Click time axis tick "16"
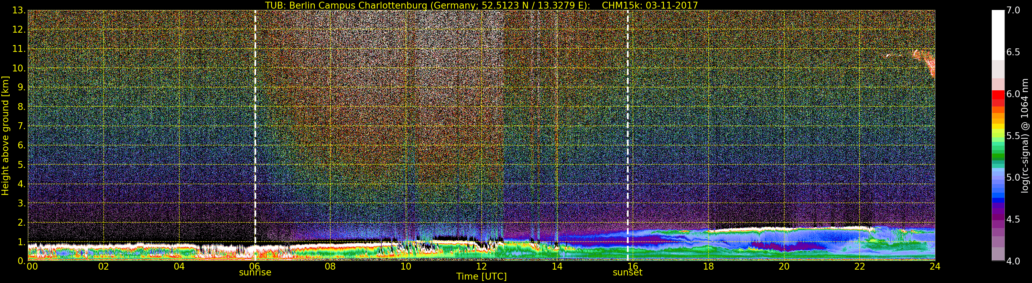 click(x=633, y=267)
